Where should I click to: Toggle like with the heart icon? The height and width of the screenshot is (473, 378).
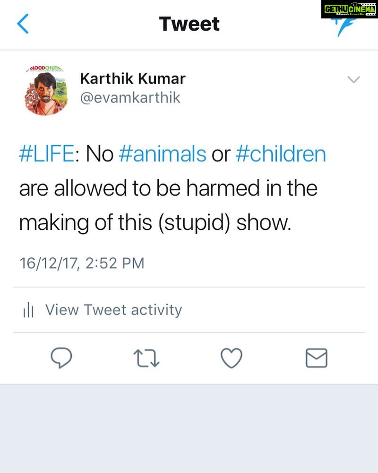(x=232, y=358)
